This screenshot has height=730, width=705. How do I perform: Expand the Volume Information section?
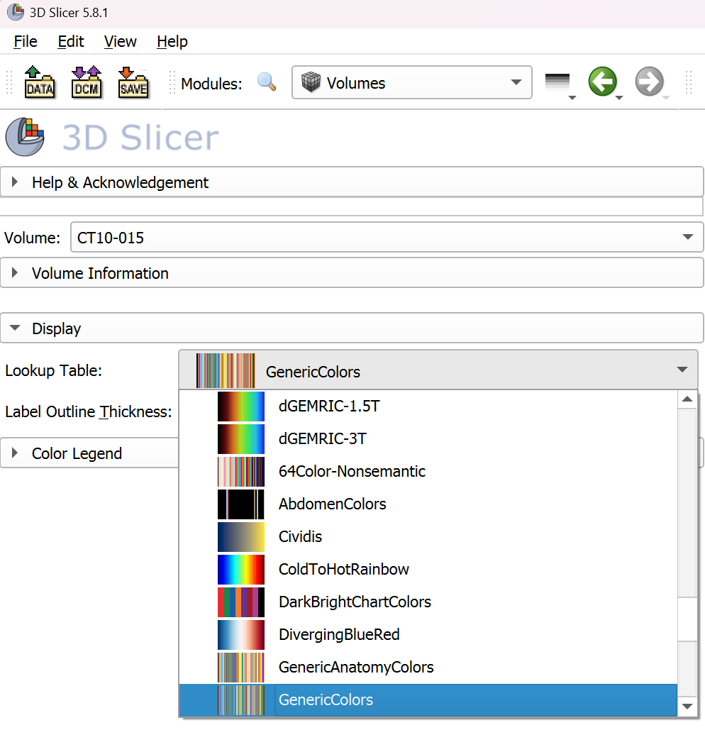tap(352, 273)
